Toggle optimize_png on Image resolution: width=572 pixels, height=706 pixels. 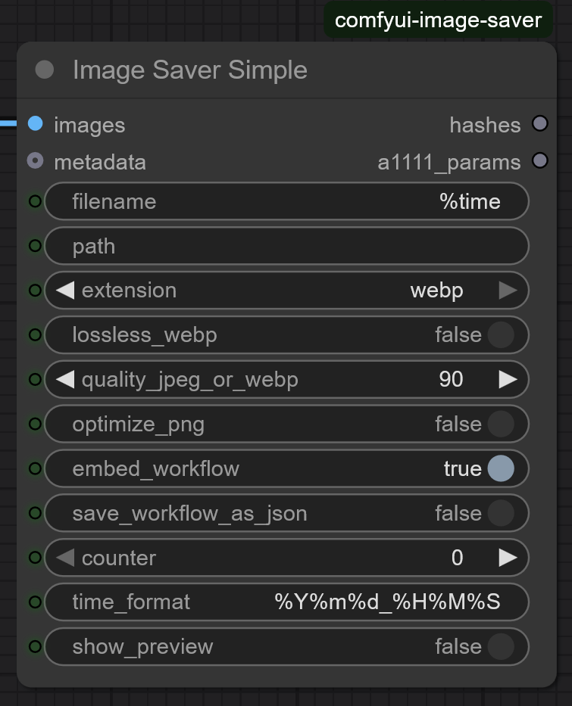click(x=500, y=425)
